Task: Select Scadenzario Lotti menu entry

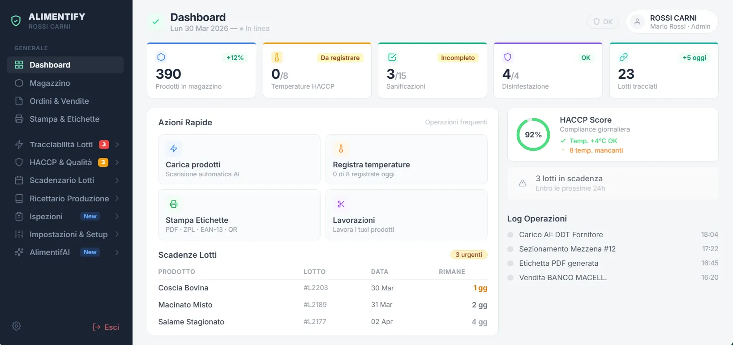Action: click(x=65, y=180)
